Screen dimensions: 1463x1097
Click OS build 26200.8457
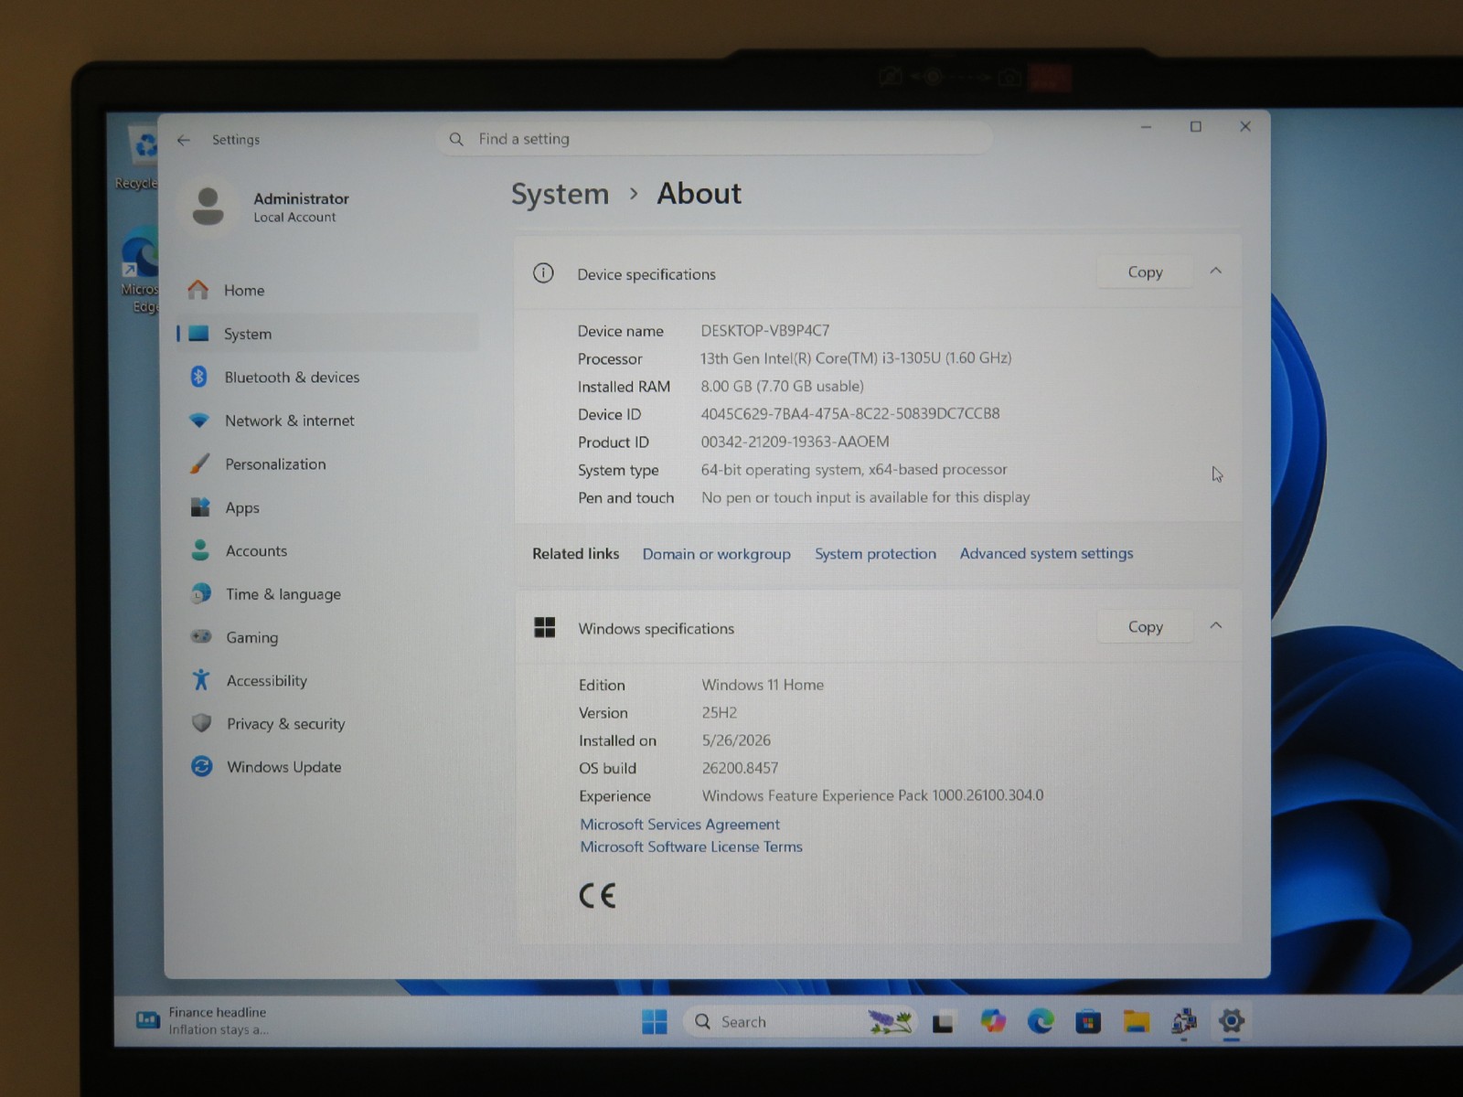740,768
